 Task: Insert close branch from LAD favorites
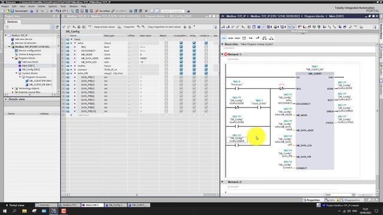[257, 38]
